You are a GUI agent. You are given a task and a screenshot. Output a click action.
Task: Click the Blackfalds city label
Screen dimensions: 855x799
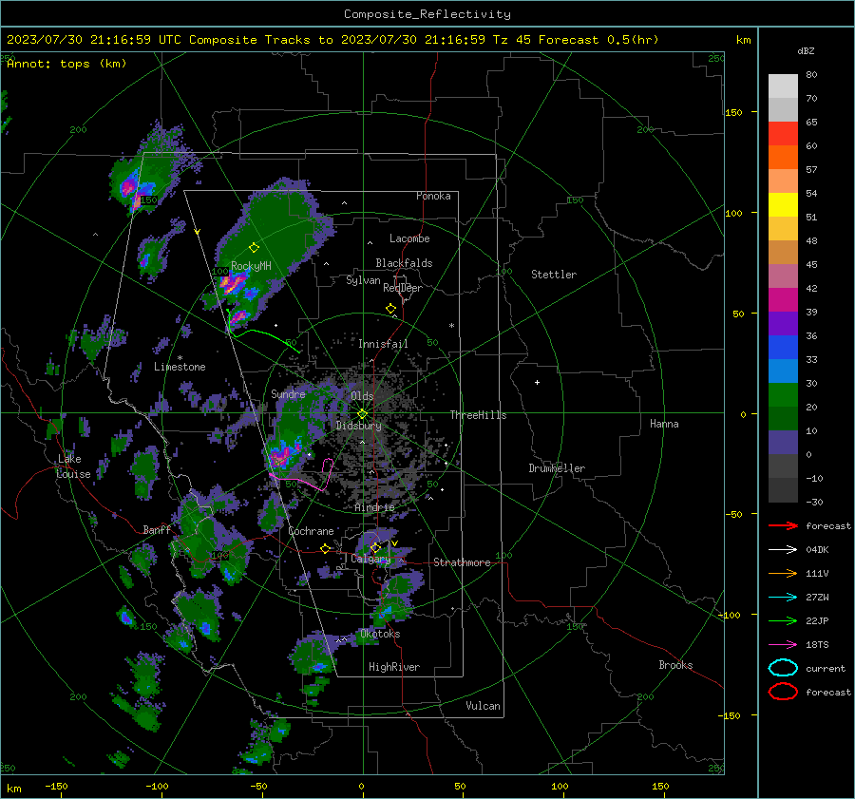click(404, 263)
